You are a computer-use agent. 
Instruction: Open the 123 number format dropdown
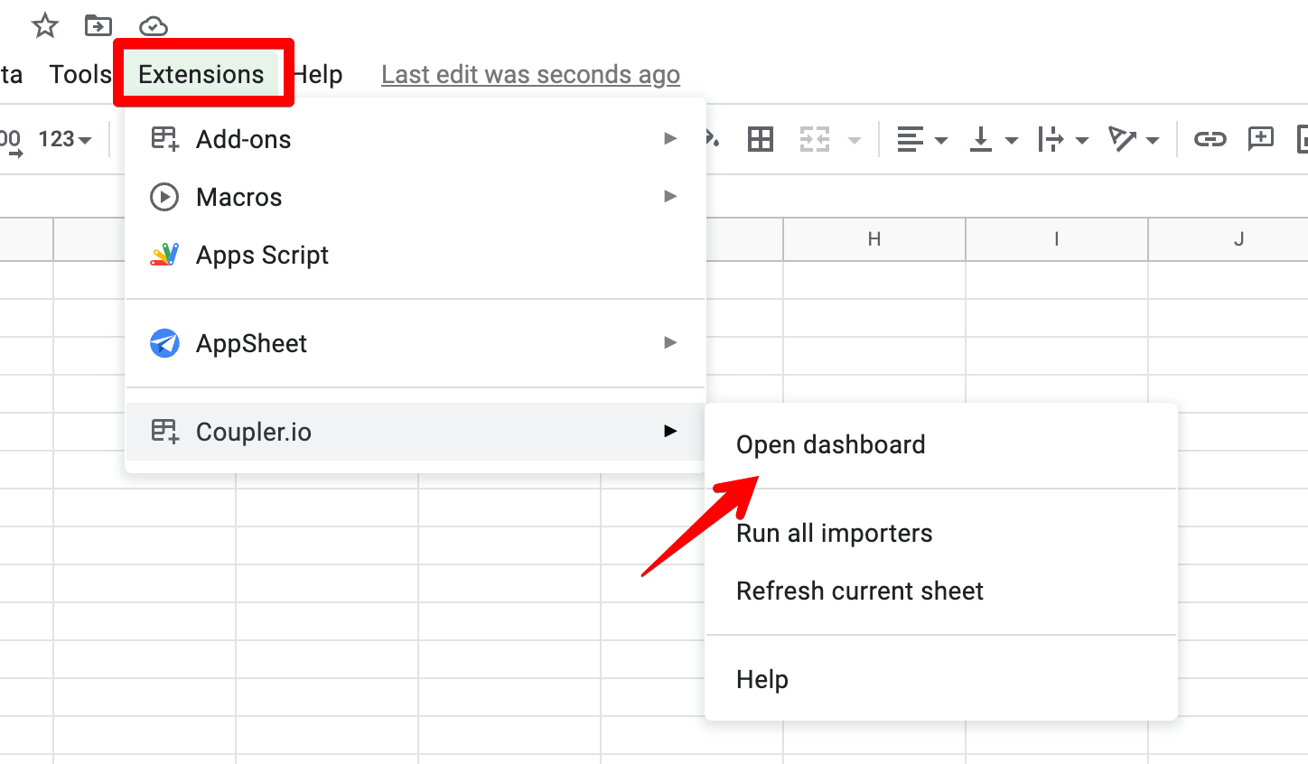coord(65,139)
